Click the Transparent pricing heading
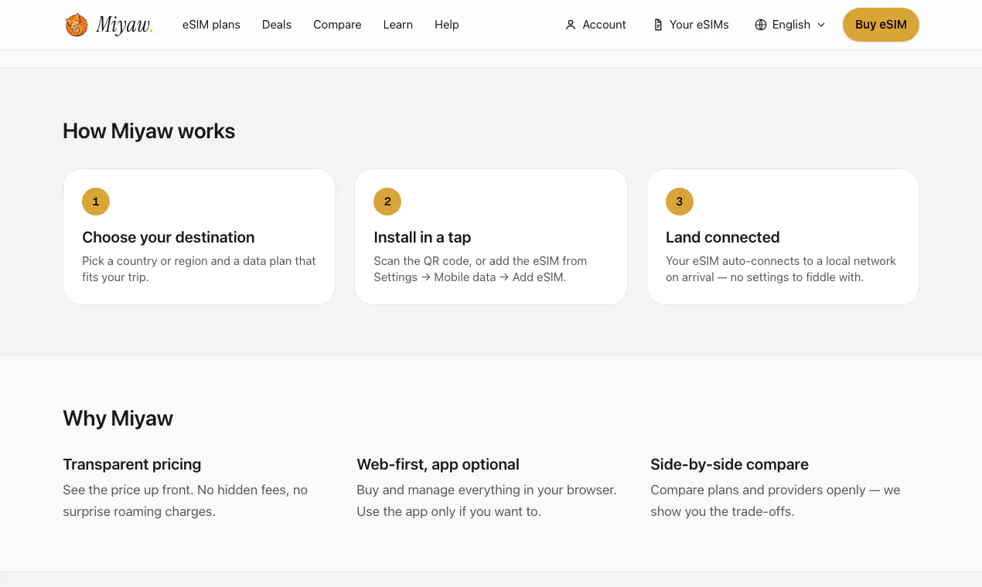Screen dimensions: 982x587 tap(132, 464)
